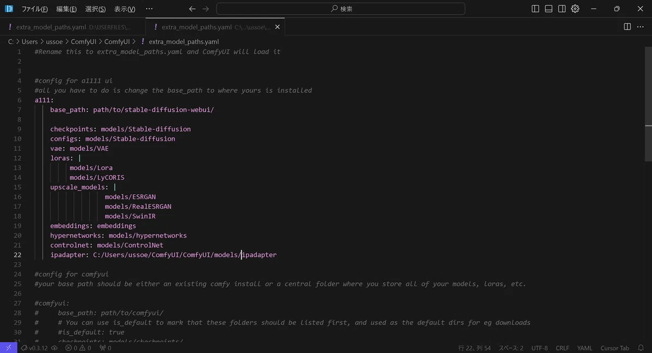Open the 選択(S) menu

click(x=95, y=9)
